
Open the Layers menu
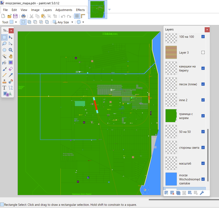tap(47, 10)
